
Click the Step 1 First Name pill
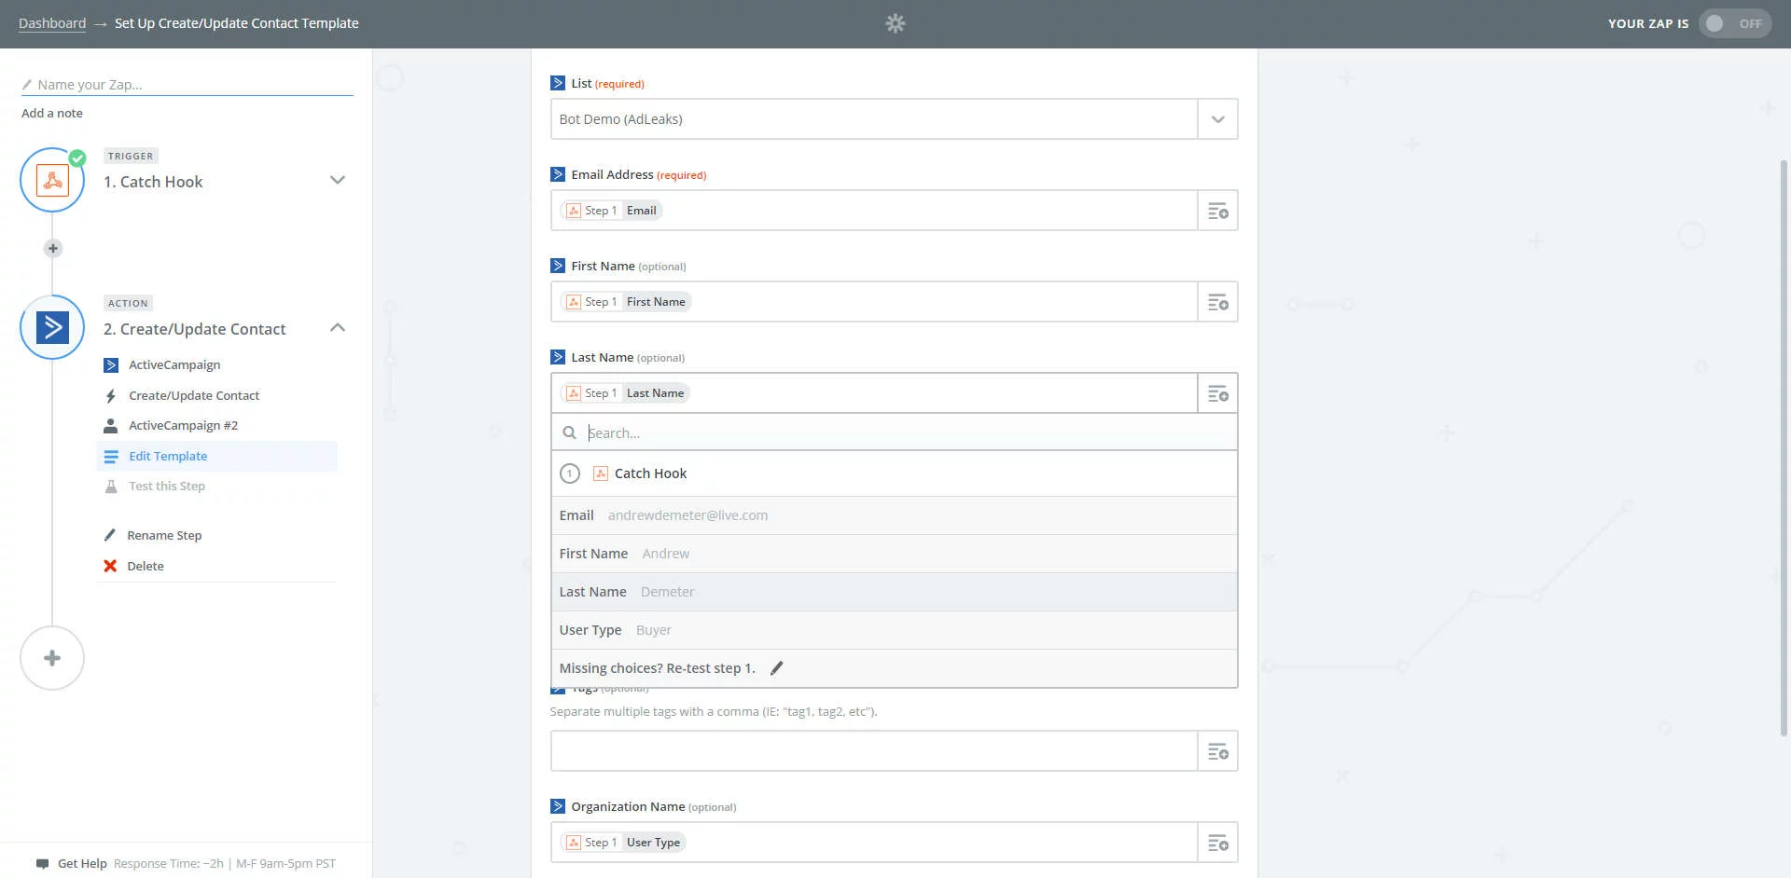[625, 302]
